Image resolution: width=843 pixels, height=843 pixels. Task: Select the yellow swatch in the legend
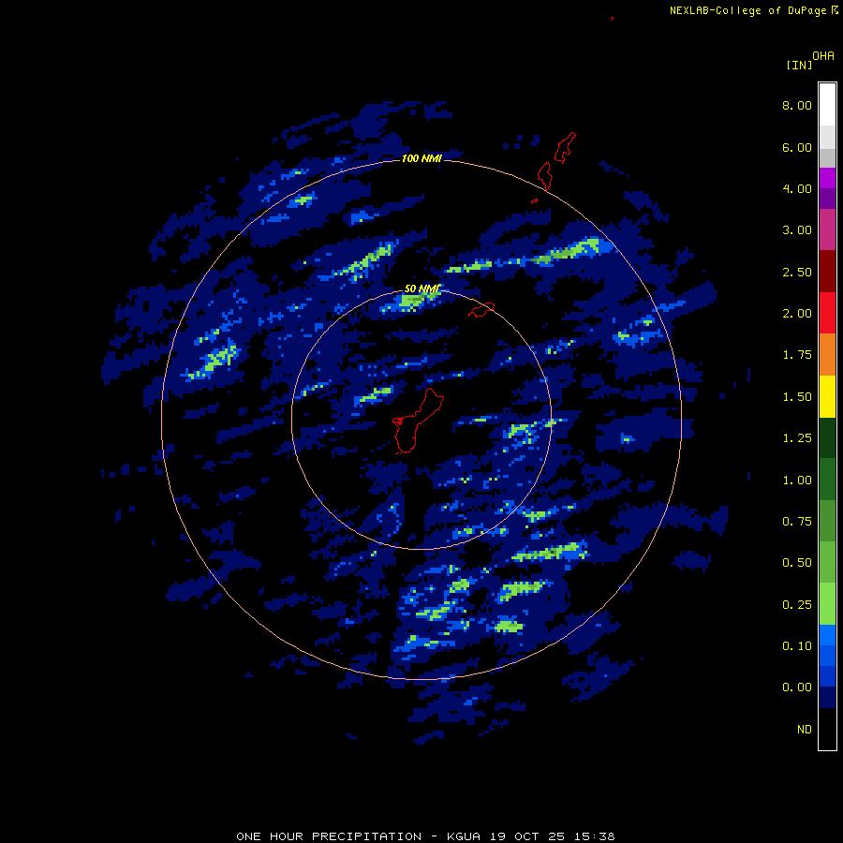[x=827, y=396]
